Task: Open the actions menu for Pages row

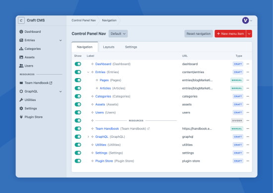Action: pyautogui.click(x=248, y=80)
